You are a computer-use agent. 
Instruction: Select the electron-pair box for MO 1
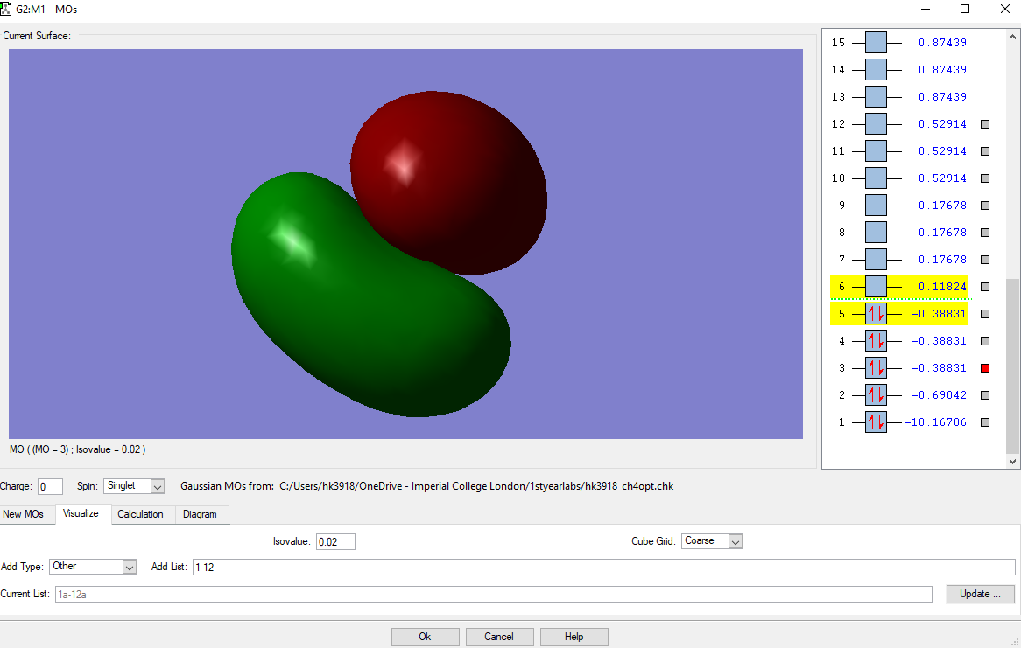(876, 422)
